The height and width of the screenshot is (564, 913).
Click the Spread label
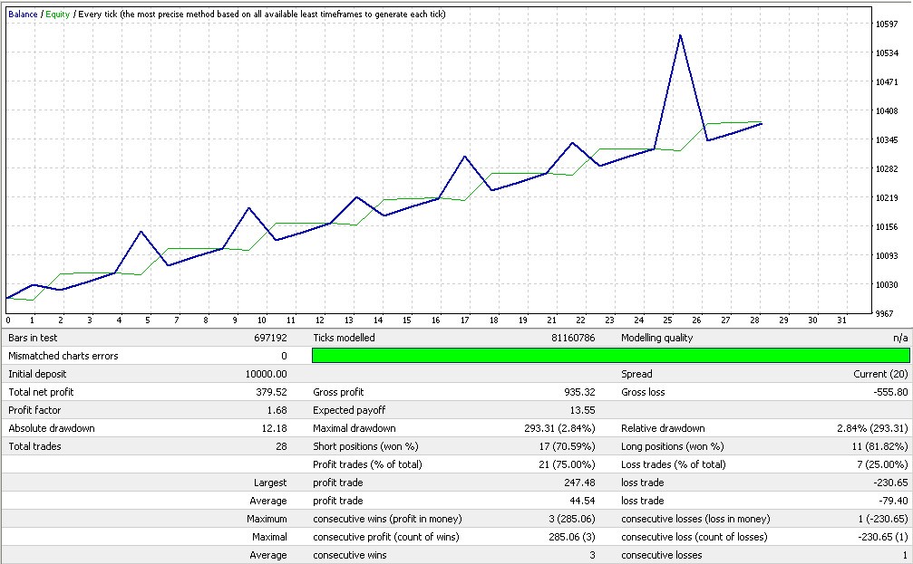click(x=636, y=374)
